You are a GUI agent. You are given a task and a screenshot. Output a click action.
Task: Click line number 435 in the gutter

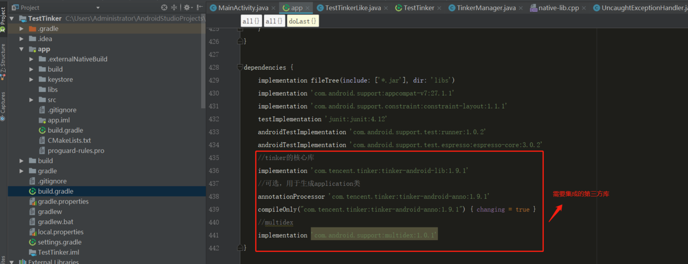click(x=214, y=158)
